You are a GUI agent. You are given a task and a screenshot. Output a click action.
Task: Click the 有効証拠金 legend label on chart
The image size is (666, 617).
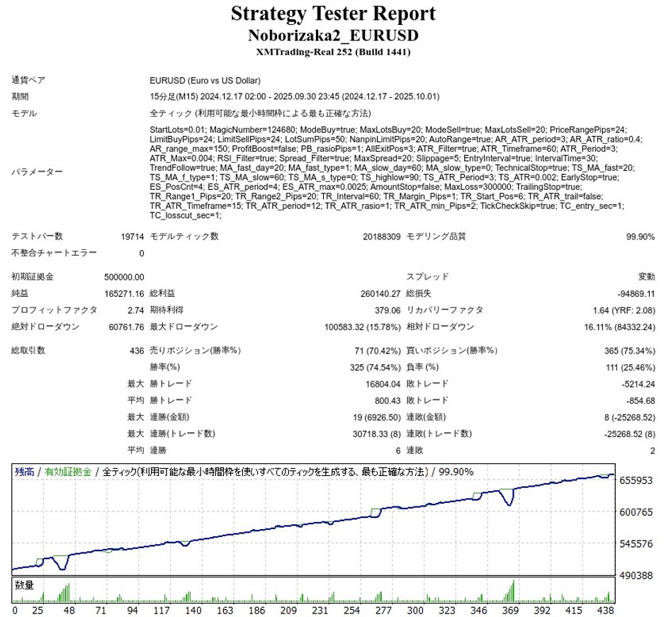pyautogui.click(x=67, y=471)
